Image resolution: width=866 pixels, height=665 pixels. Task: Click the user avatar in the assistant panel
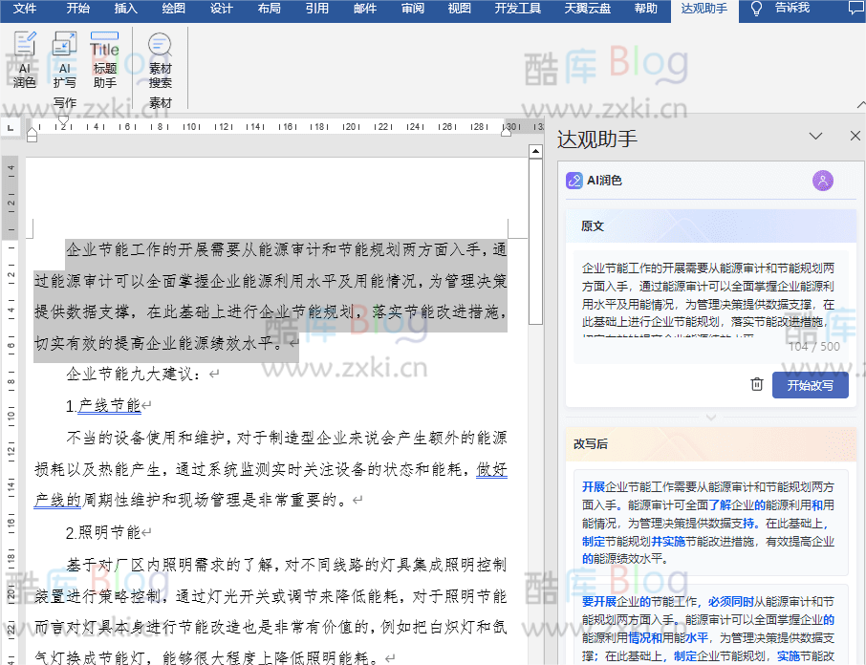[x=823, y=181]
